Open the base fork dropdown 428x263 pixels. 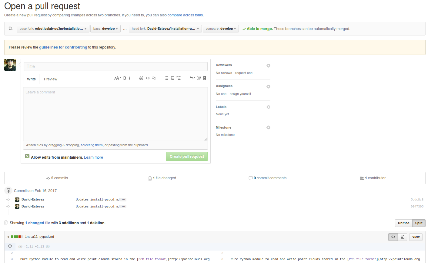(x=53, y=29)
